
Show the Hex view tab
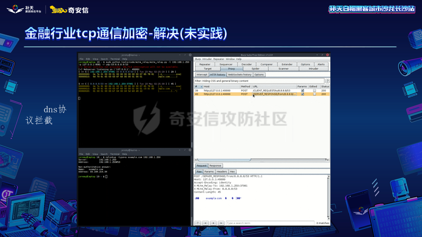(232, 171)
